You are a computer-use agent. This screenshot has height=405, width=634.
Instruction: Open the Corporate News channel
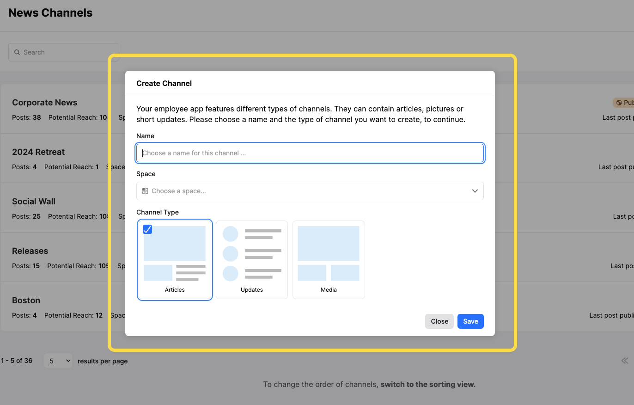click(45, 103)
